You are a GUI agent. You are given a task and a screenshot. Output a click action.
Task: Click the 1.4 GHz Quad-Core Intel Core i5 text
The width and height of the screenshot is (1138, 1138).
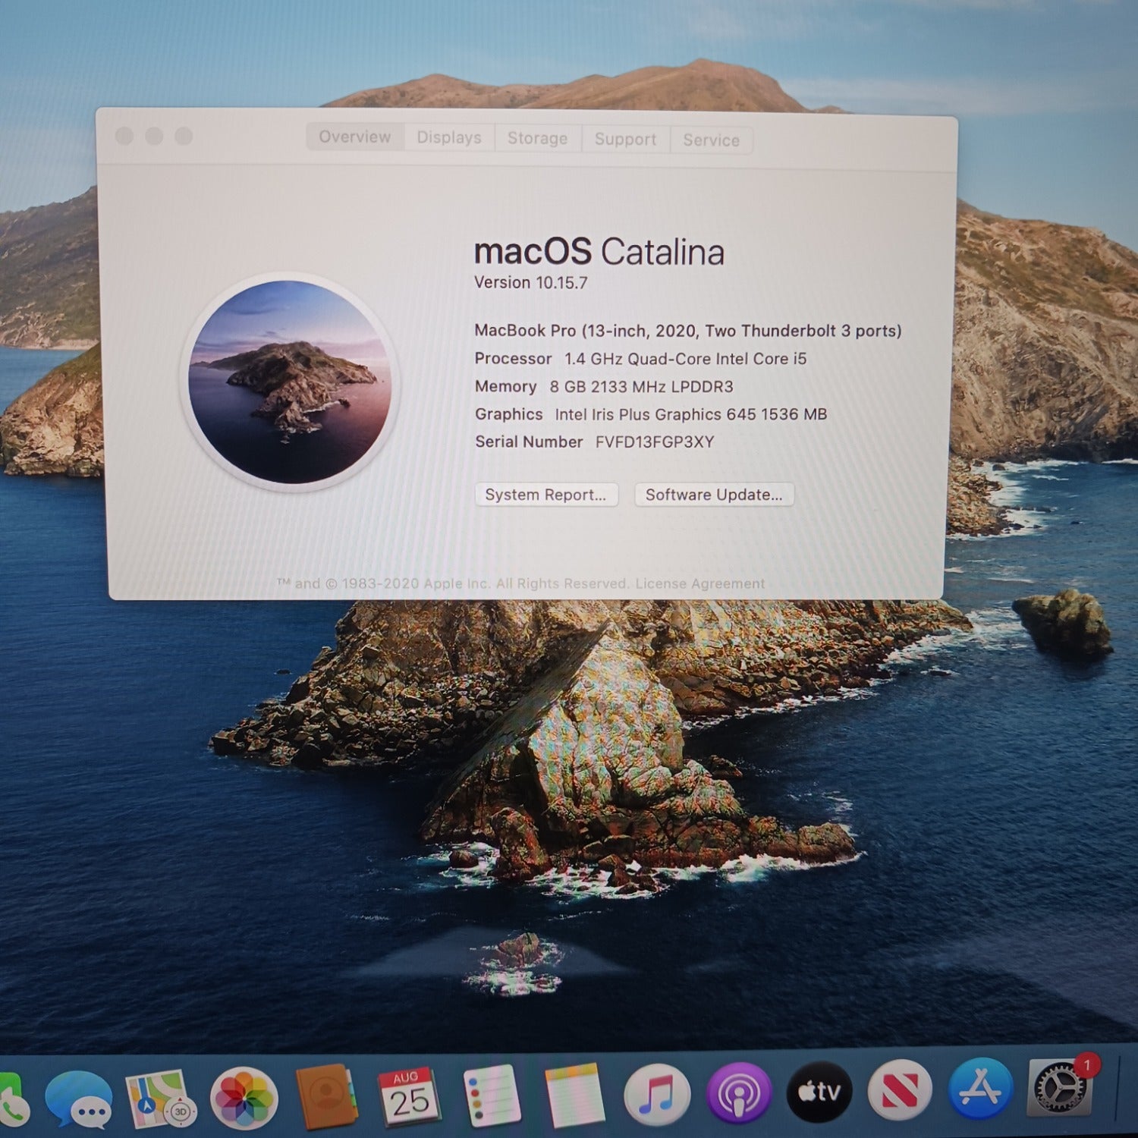click(685, 359)
